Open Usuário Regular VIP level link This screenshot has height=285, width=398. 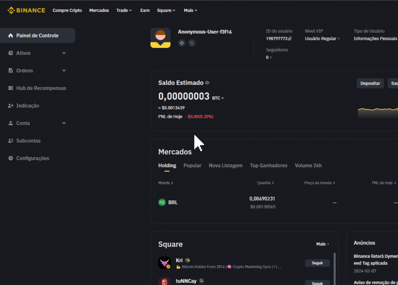[322, 39]
